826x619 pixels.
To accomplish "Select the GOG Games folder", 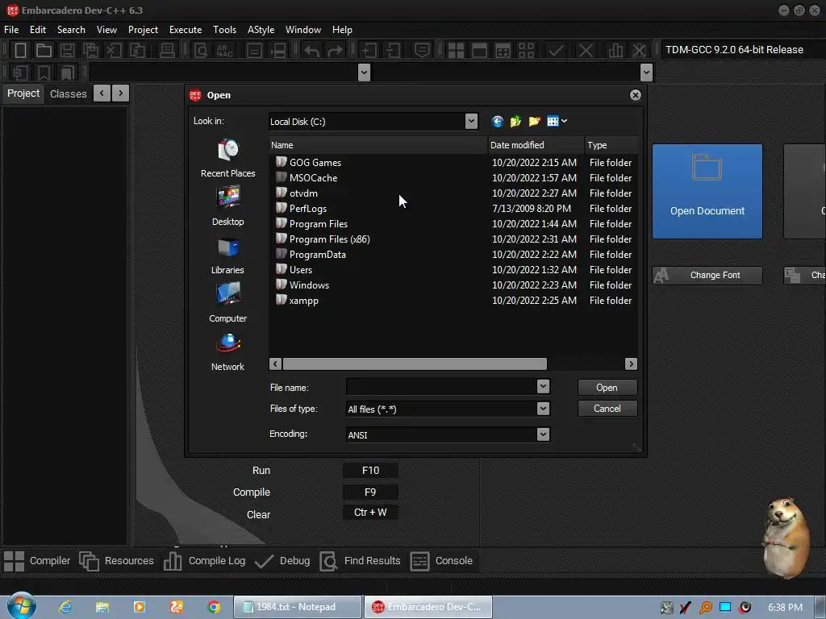I will point(315,163).
